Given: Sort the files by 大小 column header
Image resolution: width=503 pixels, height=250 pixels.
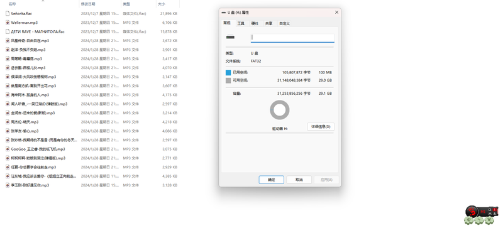Looking at the screenshot, I should click(x=162, y=4).
